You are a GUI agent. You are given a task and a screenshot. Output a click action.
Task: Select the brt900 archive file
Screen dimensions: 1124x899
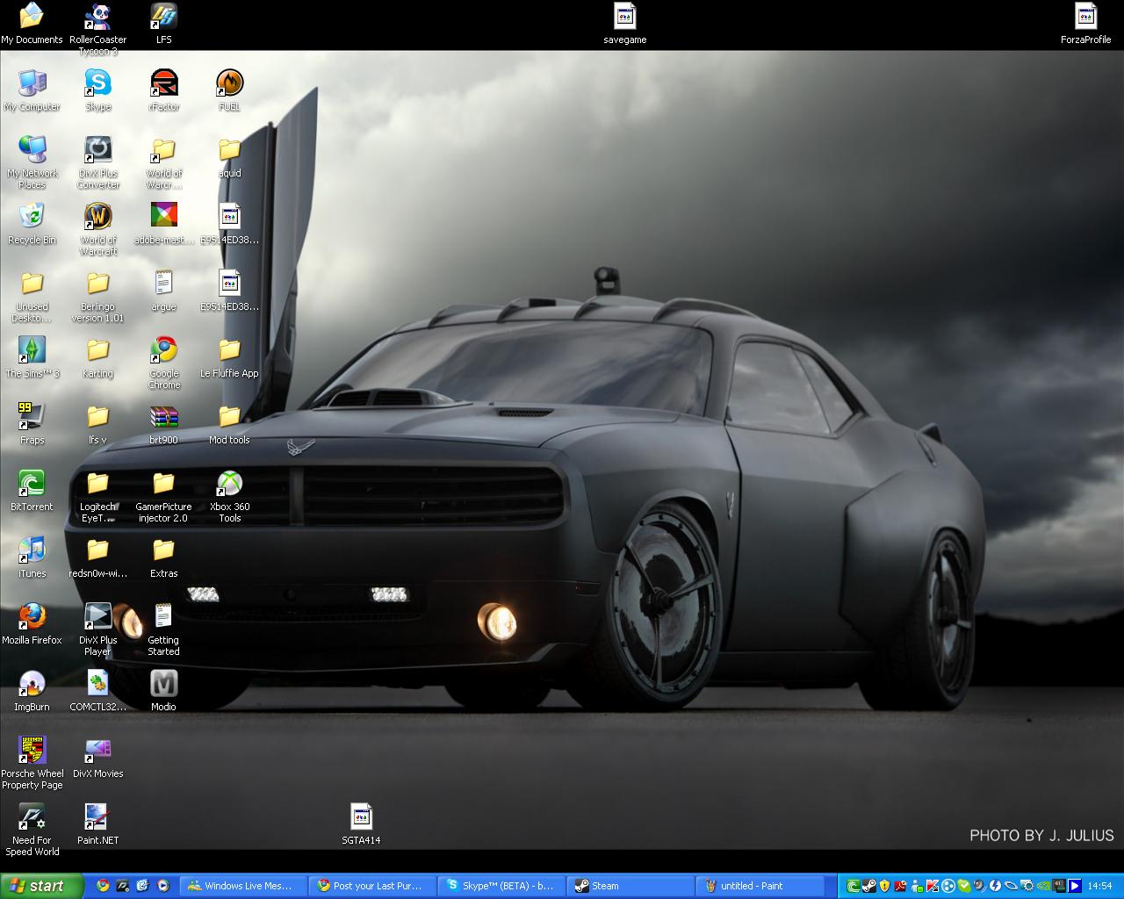164,424
